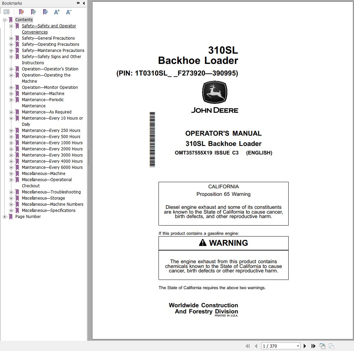The height and width of the screenshot is (351, 354).
Task: Click the double chevron to hide panel
Action: point(79,3)
